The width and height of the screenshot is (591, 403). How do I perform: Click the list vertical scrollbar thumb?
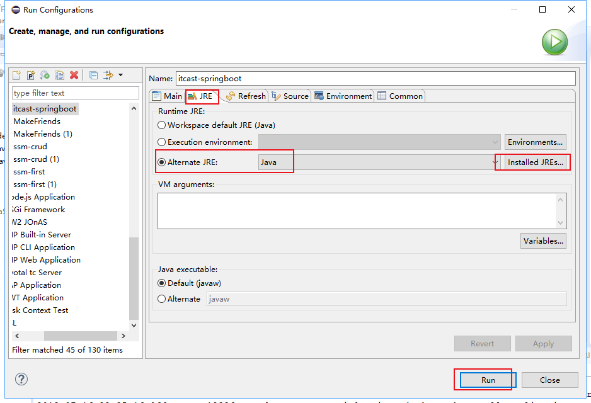[x=134, y=278]
